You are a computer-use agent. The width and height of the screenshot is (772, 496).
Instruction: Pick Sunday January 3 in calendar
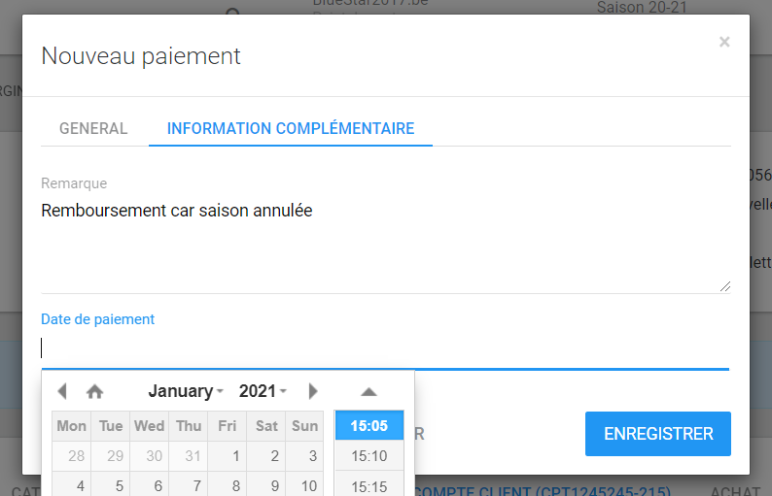coord(305,456)
